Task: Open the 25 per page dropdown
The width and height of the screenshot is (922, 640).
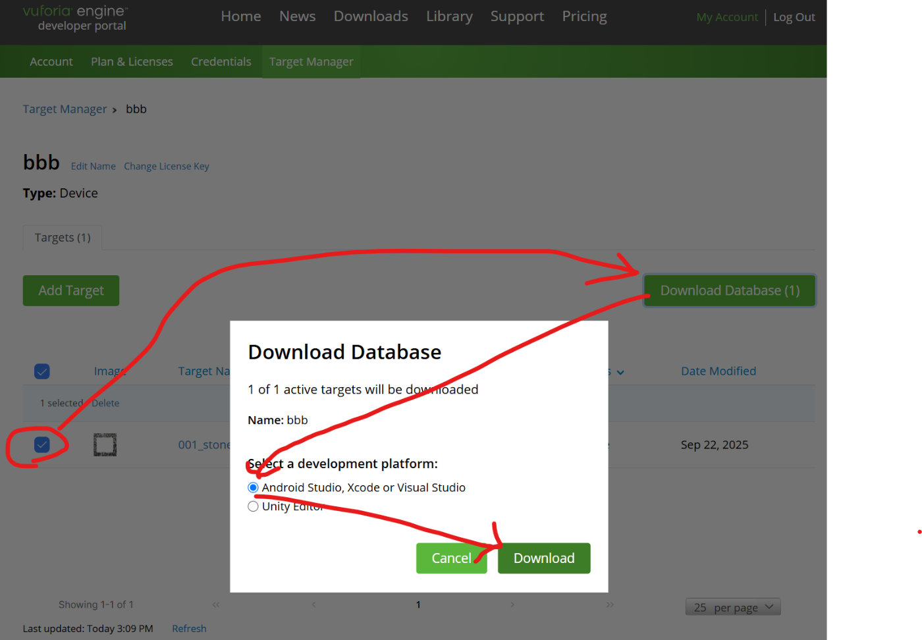Action: pos(734,607)
